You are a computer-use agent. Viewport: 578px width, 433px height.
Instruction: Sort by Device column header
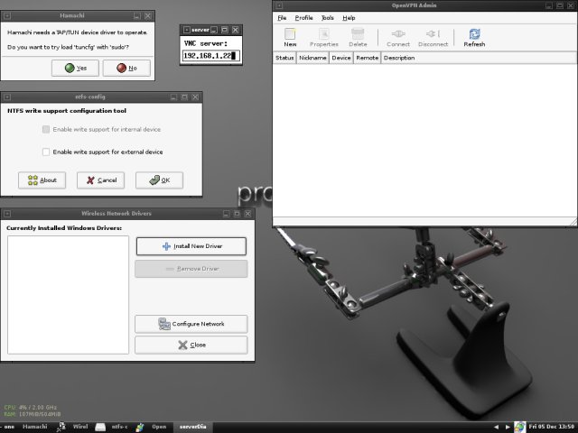click(341, 58)
